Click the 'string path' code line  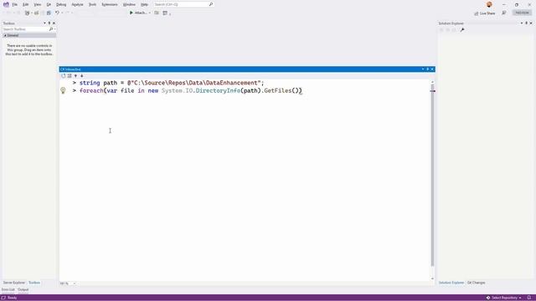172,83
